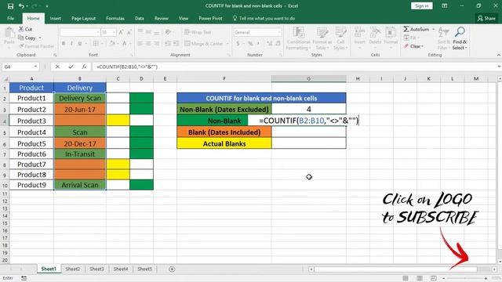Click the Normal view icon in status bar

[x=406, y=278]
